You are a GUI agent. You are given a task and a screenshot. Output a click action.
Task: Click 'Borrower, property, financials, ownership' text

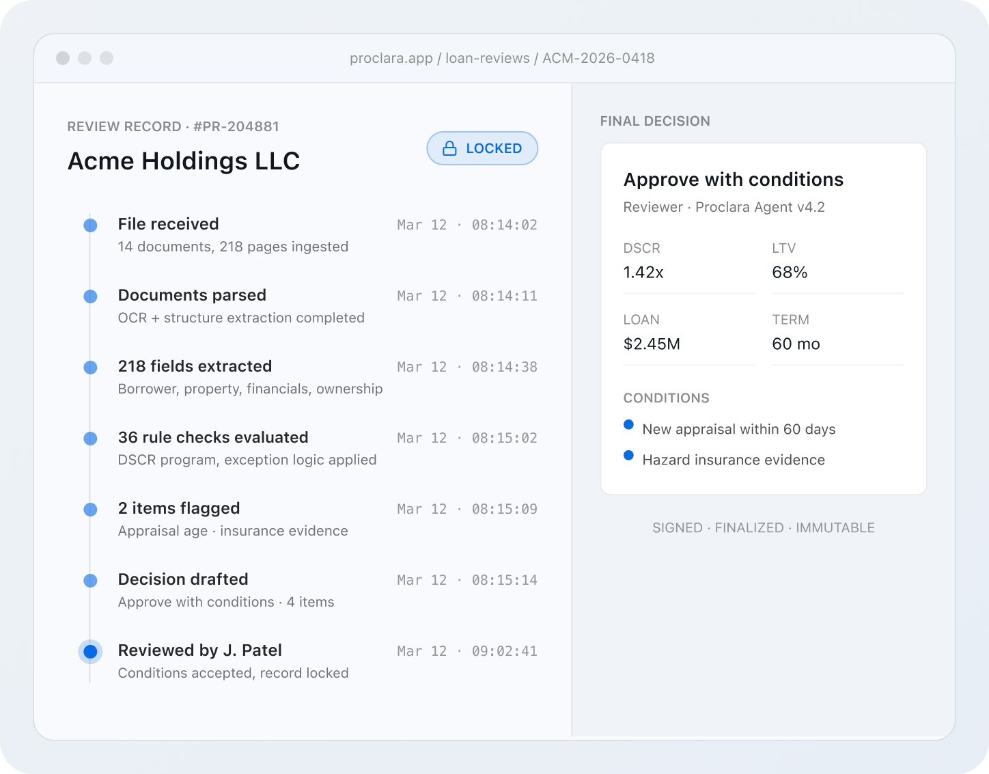(250, 389)
